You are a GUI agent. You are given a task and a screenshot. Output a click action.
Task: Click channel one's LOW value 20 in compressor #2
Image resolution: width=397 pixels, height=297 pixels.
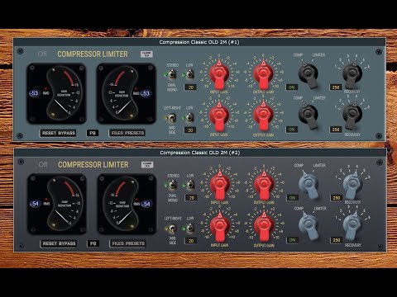[x=191, y=198]
